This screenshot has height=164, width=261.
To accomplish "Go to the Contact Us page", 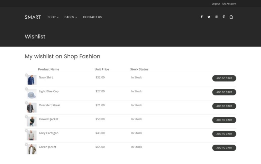I will [92, 17].
